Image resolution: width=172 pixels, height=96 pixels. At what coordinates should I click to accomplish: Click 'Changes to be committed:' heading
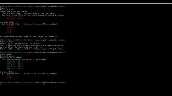pyautogui.click(x=11, y=58)
